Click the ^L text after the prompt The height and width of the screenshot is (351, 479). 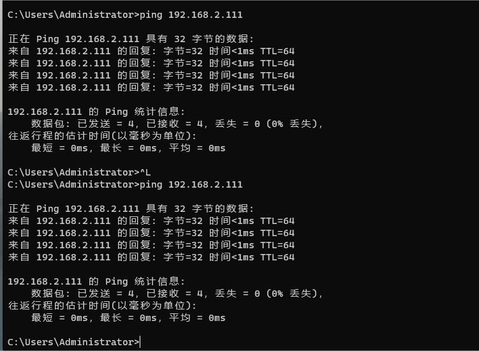click(x=145, y=172)
